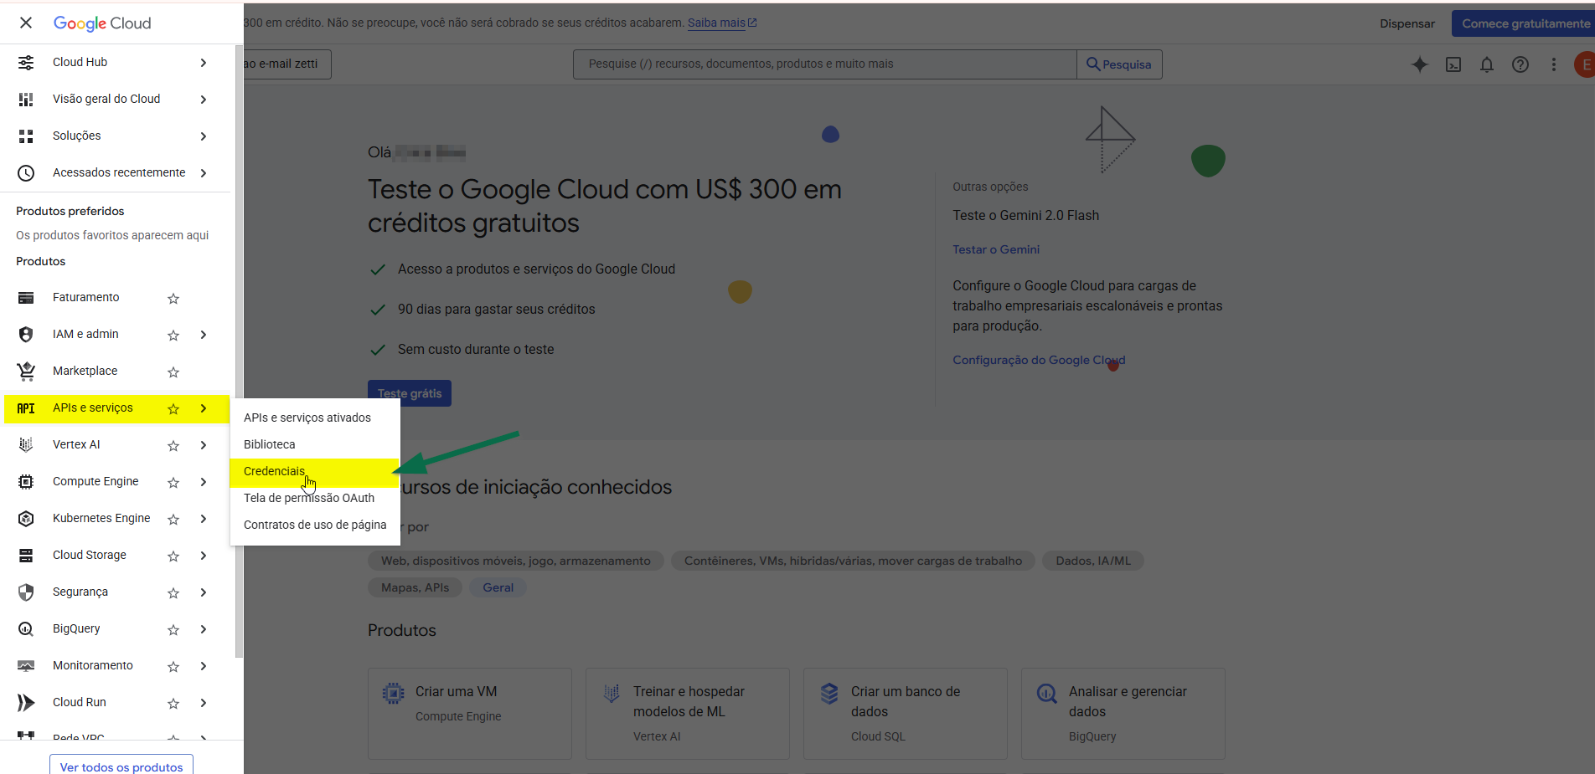This screenshot has width=1595, height=774.
Task: Star Cloud Storage as favorite
Action: coord(173,556)
